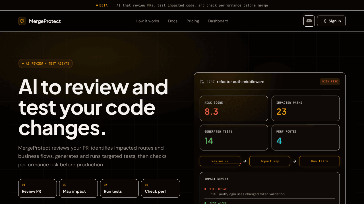Open the How it works menu item
Screen dimensions: 364x204
pyautogui.click(x=147, y=21)
